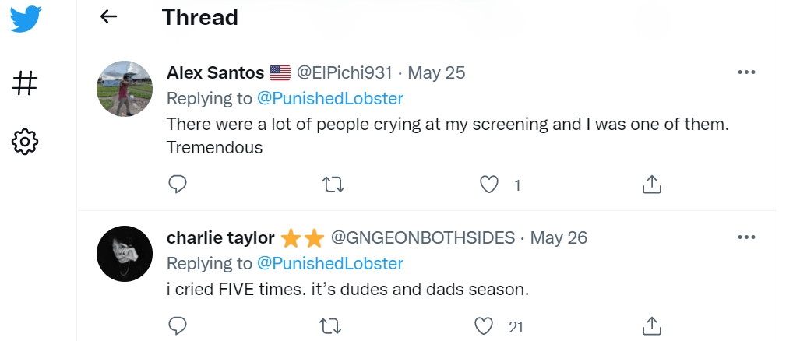Screen dimensions: 807x341
Task: Open the Settings gear icon
Action: pos(26,142)
